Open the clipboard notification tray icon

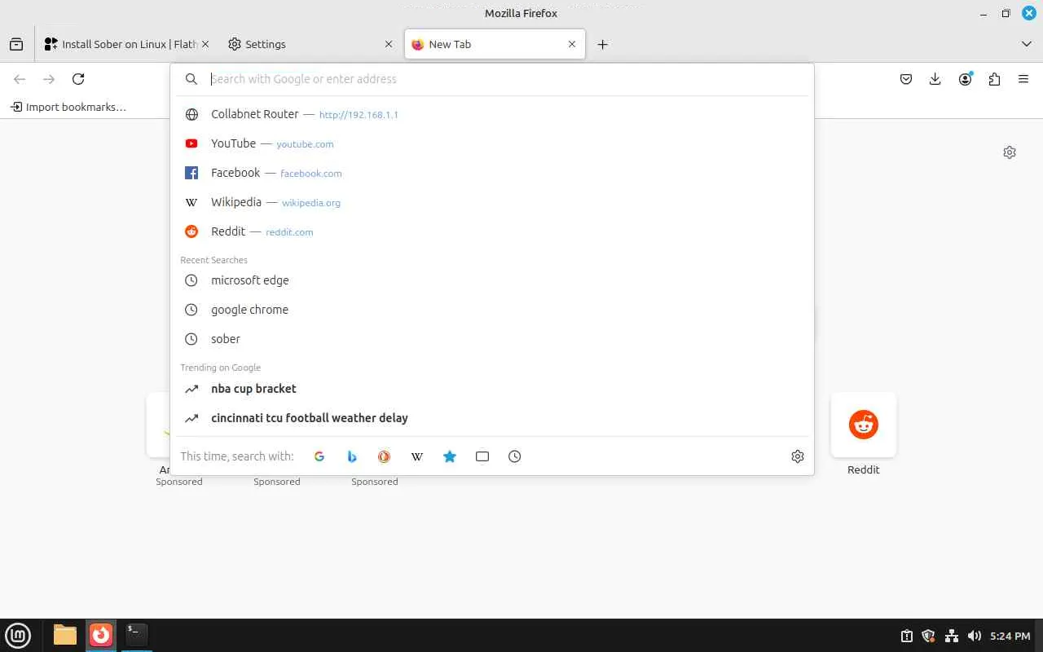pyautogui.click(x=906, y=636)
